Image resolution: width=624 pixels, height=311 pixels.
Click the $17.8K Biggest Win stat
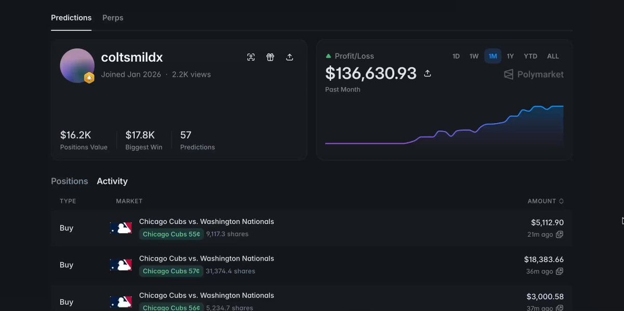pos(144,140)
